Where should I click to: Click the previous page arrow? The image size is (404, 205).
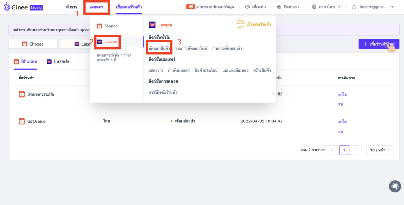tap(332, 150)
